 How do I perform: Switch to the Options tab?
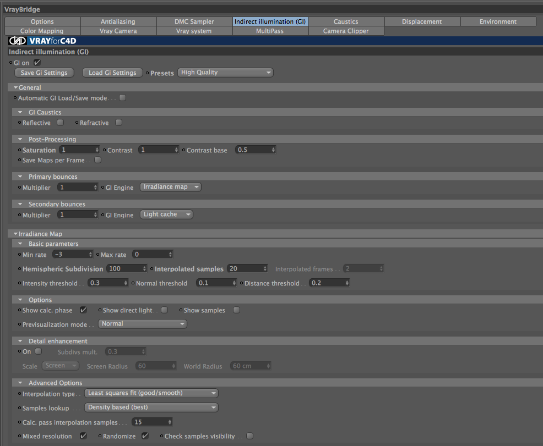(x=42, y=21)
